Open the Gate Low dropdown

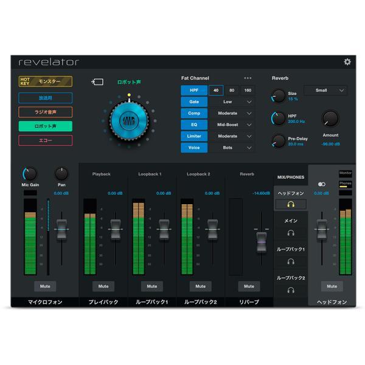pyautogui.click(x=232, y=102)
